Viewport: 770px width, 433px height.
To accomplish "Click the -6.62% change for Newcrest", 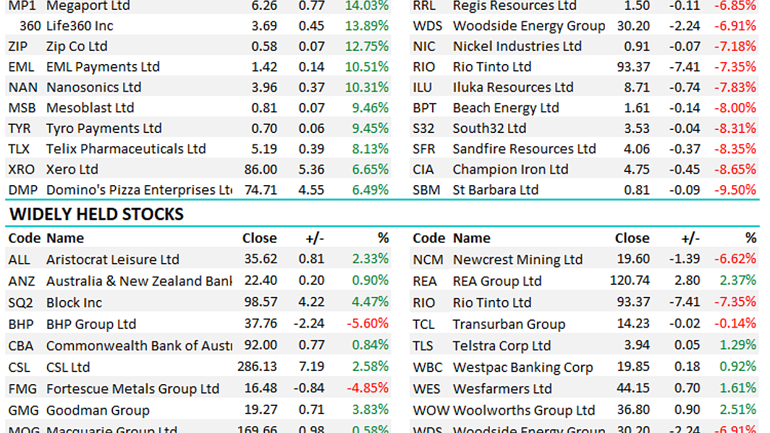I will (x=735, y=260).
